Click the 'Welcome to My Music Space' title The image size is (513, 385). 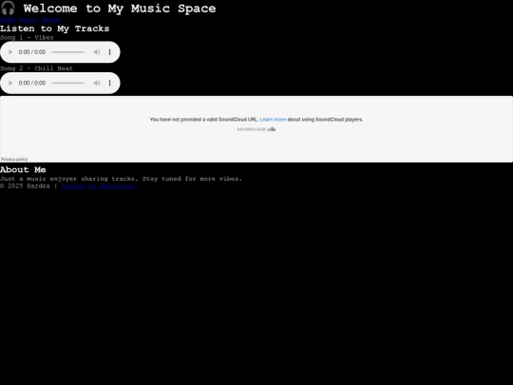coord(120,9)
